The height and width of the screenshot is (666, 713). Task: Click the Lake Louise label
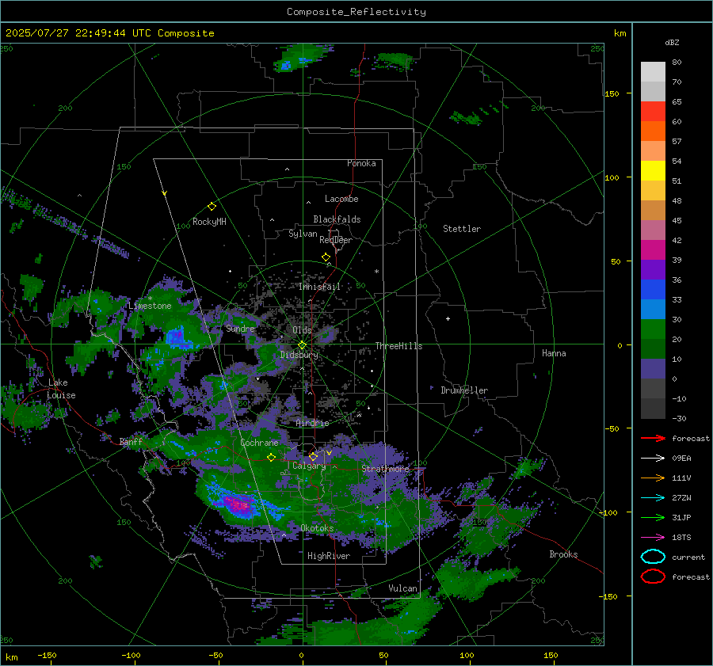[61, 389]
